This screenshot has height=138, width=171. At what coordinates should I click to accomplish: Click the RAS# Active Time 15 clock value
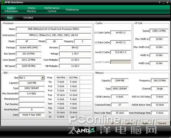[160, 105]
